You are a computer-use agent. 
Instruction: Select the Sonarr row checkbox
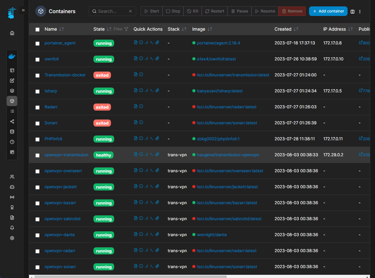pos(38,123)
